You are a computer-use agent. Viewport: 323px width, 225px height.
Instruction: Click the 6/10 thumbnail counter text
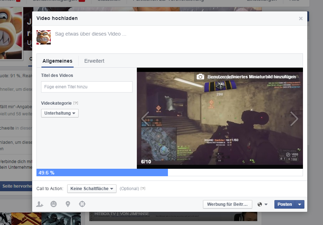tap(146, 162)
